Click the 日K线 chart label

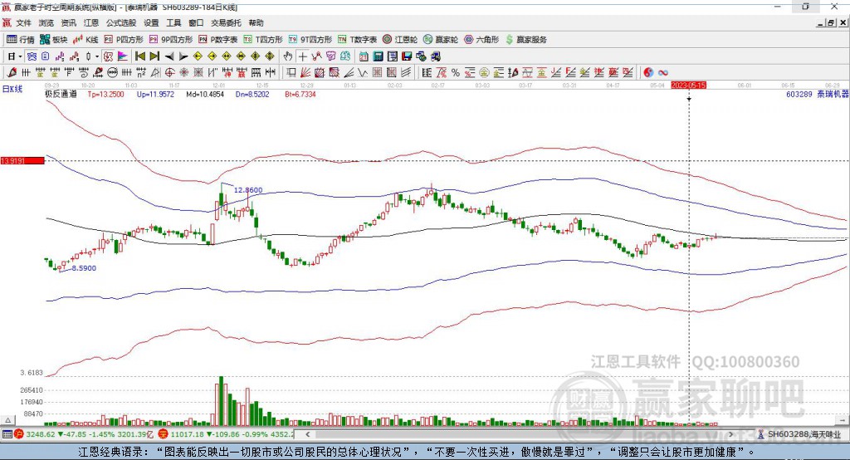(x=12, y=89)
